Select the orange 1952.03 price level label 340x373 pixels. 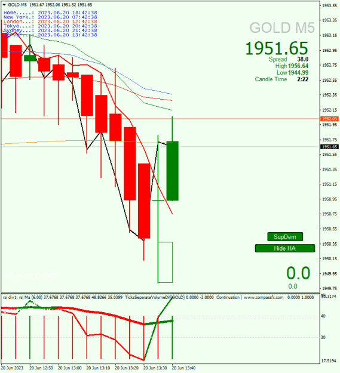(329, 119)
